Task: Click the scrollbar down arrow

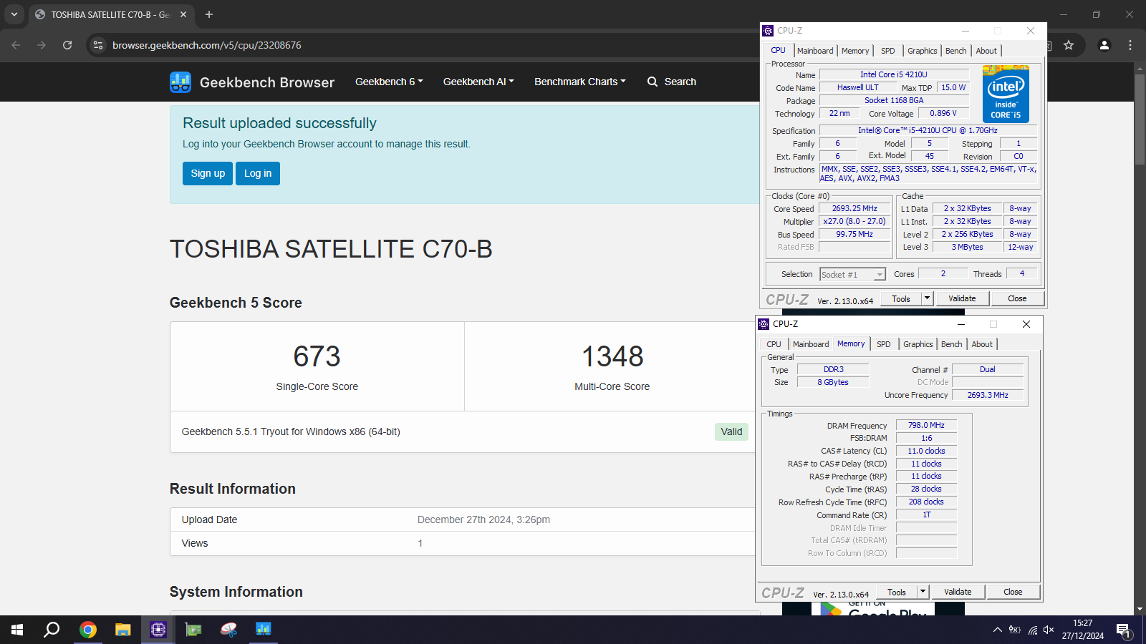Action: point(1140,610)
